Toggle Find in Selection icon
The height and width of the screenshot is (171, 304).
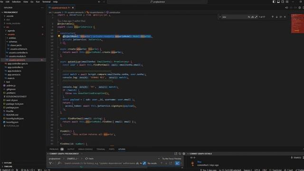281,17
